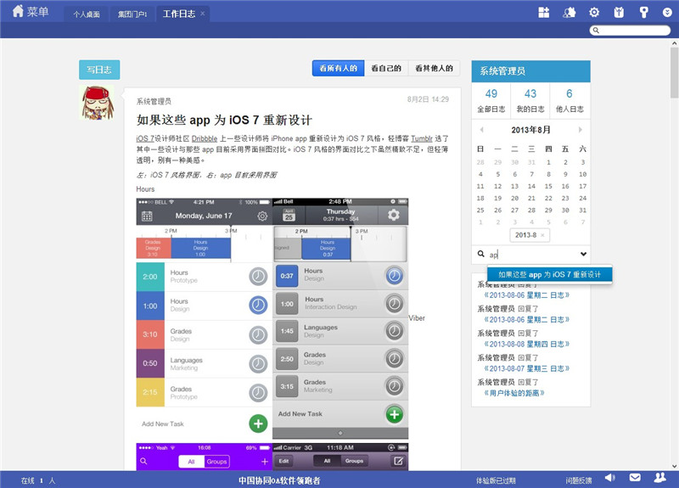Follow the iOS 7 link in the post
Viewport: 679px width, 488px height.
[145, 138]
